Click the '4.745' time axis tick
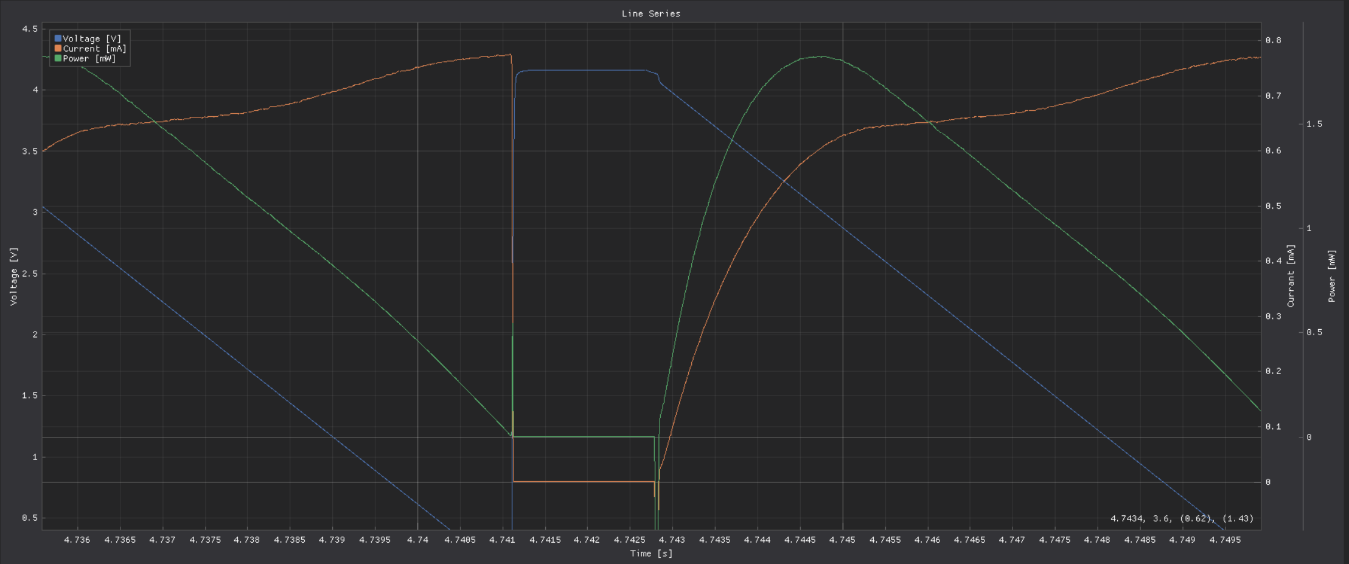This screenshot has width=1349, height=564. click(843, 540)
